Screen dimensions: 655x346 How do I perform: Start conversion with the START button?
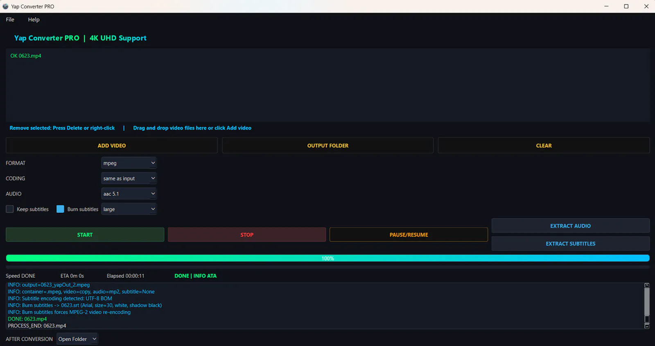pyautogui.click(x=85, y=235)
